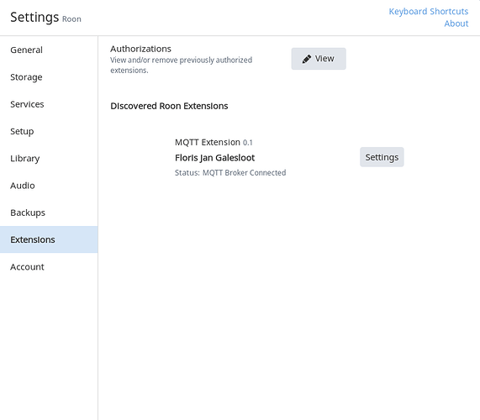Click the Authorizations heading
This screenshot has height=420, width=480.
(140, 49)
